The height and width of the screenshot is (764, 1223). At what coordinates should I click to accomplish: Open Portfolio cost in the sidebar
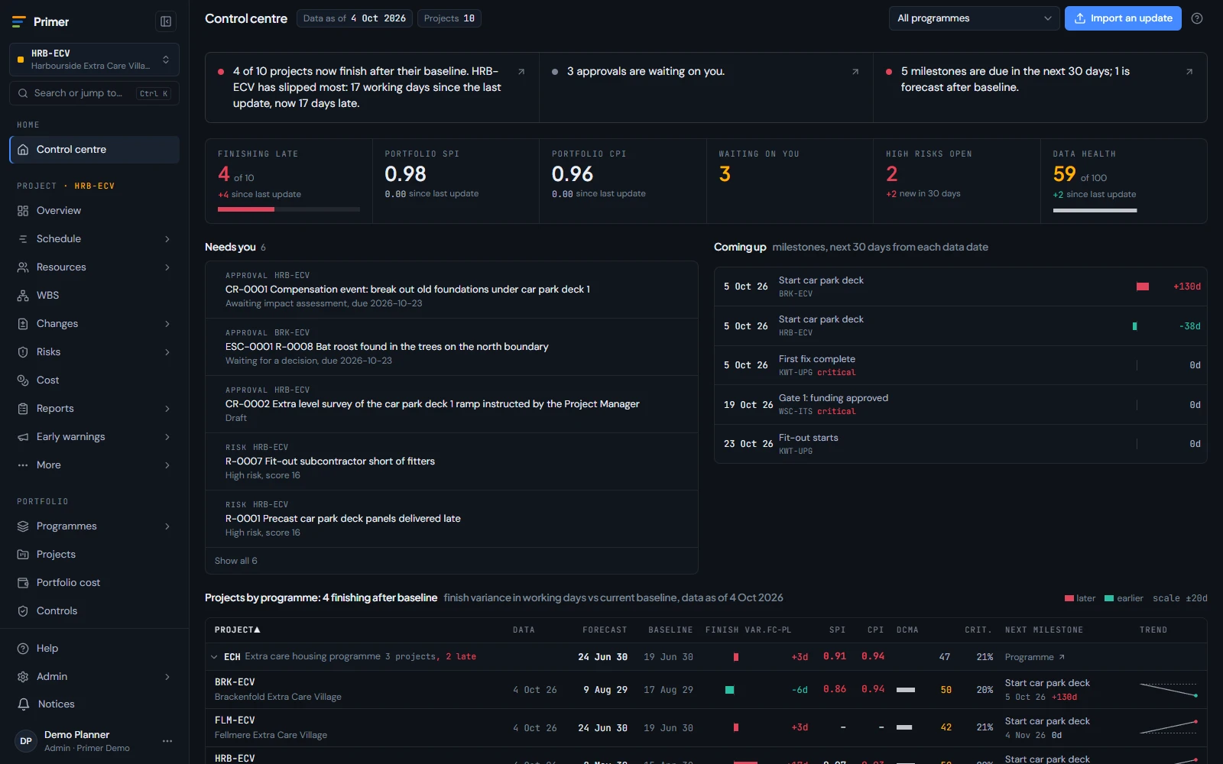tap(94, 583)
